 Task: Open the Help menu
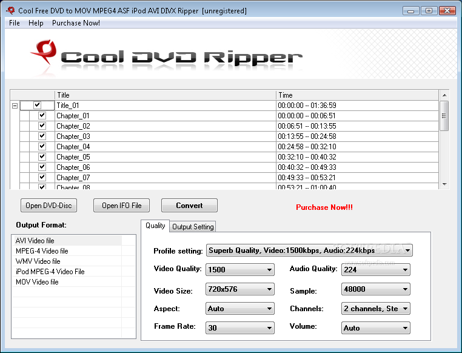tap(36, 23)
